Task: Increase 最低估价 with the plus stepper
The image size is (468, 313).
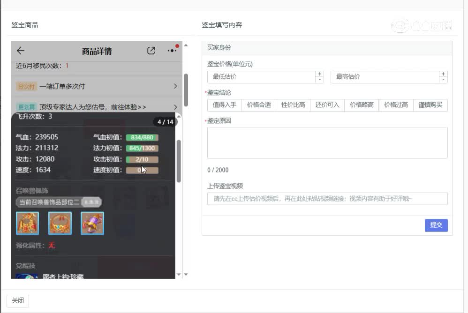Action: pos(319,74)
